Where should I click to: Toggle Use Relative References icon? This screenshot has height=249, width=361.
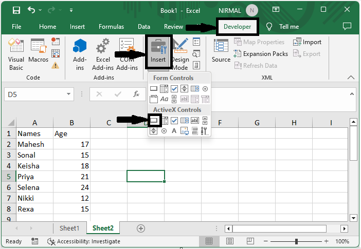(56, 53)
